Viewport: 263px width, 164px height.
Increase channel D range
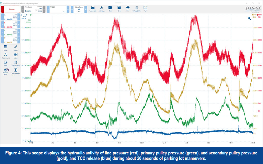(19, 40)
